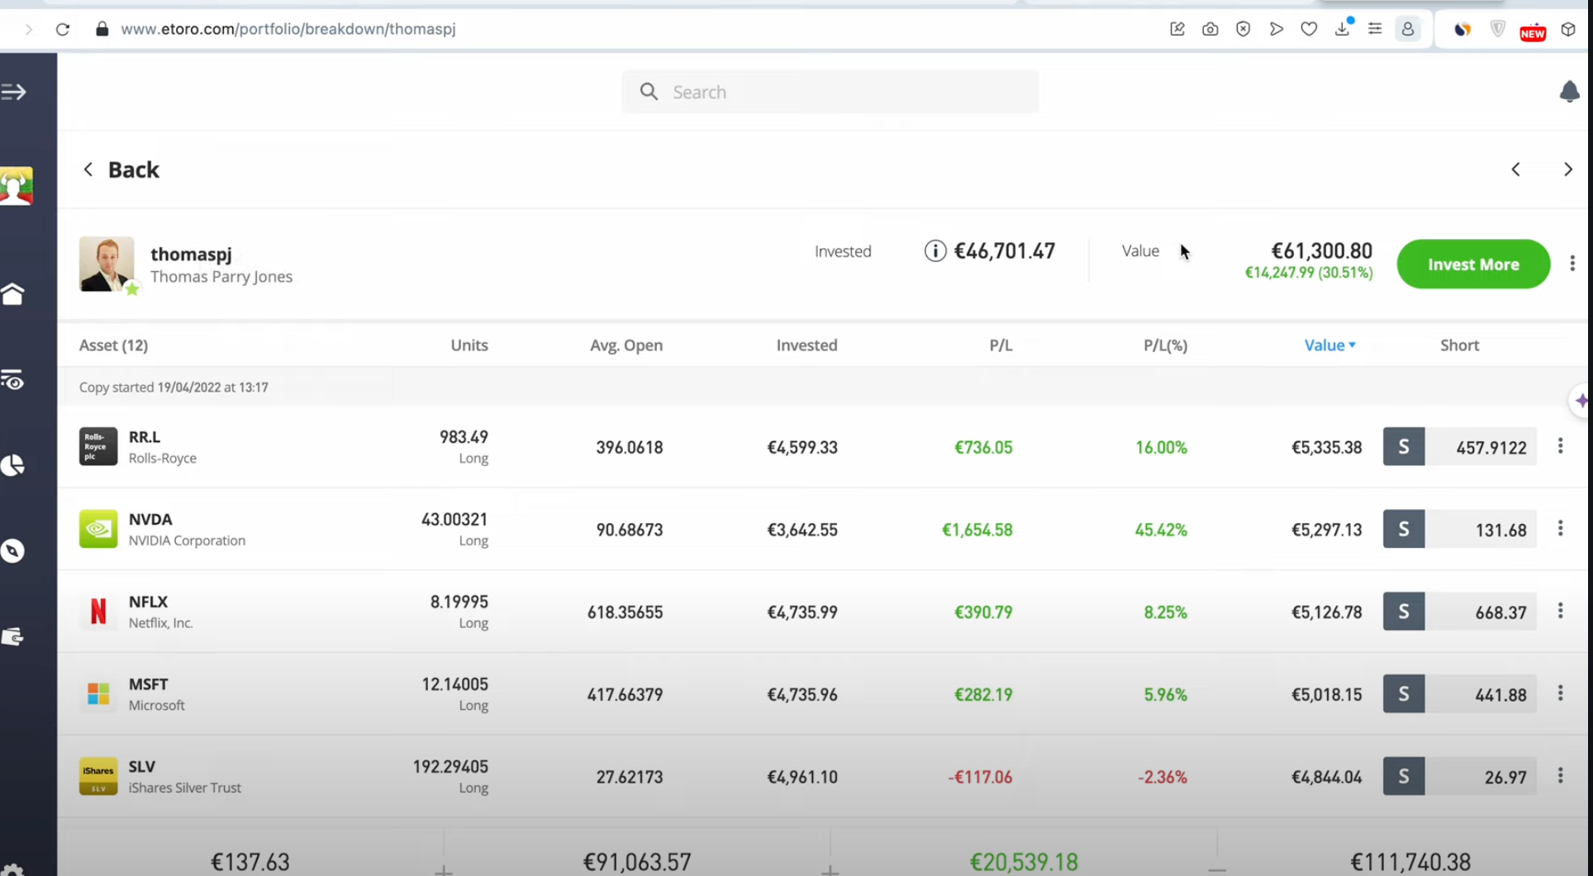Screen dimensions: 1593x876
Task: Open thomaspj username link
Action: coord(191,254)
